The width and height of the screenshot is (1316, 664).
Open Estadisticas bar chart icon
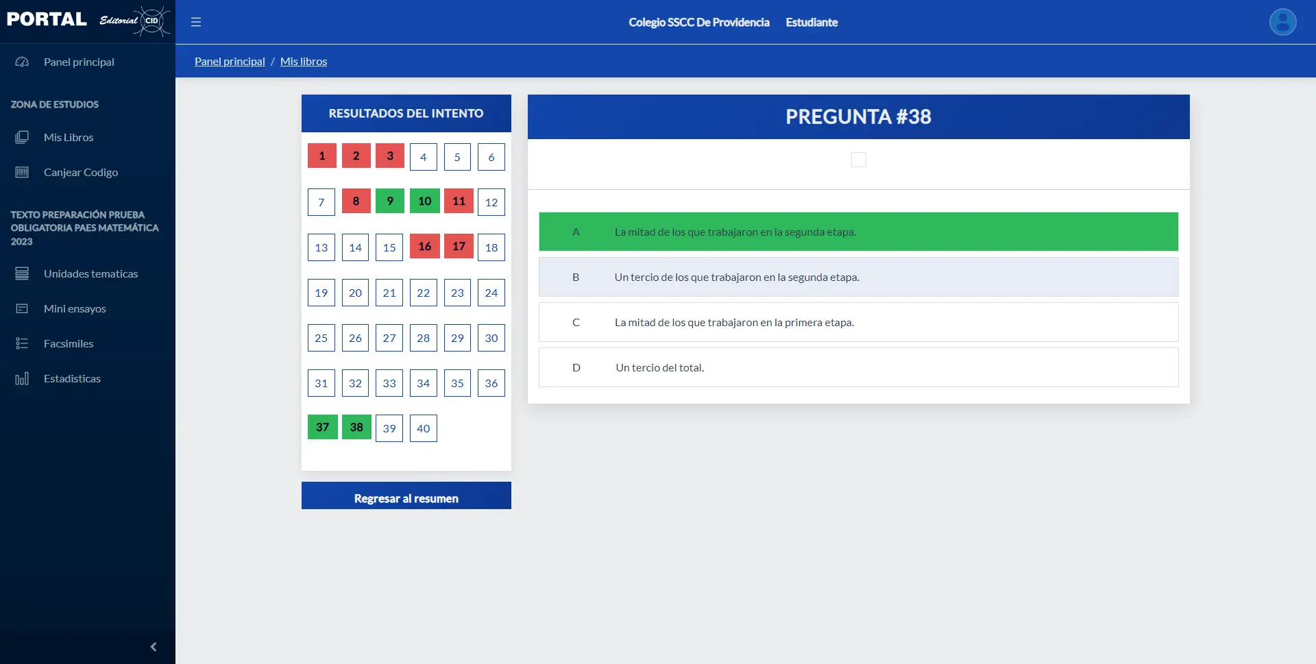[22, 378]
